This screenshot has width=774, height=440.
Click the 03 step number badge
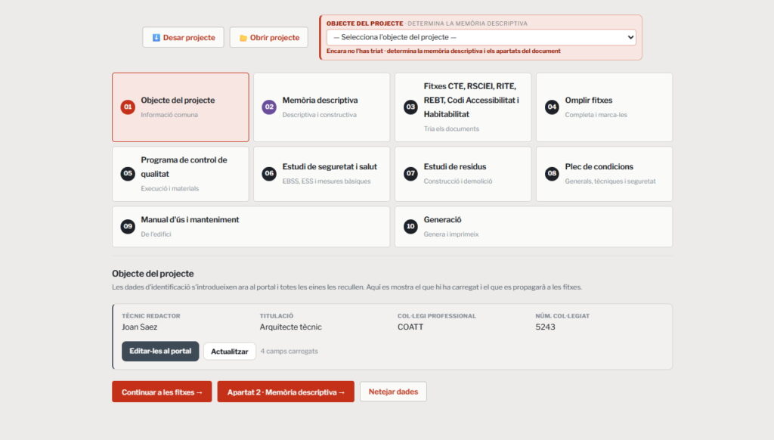pyautogui.click(x=410, y=107)
